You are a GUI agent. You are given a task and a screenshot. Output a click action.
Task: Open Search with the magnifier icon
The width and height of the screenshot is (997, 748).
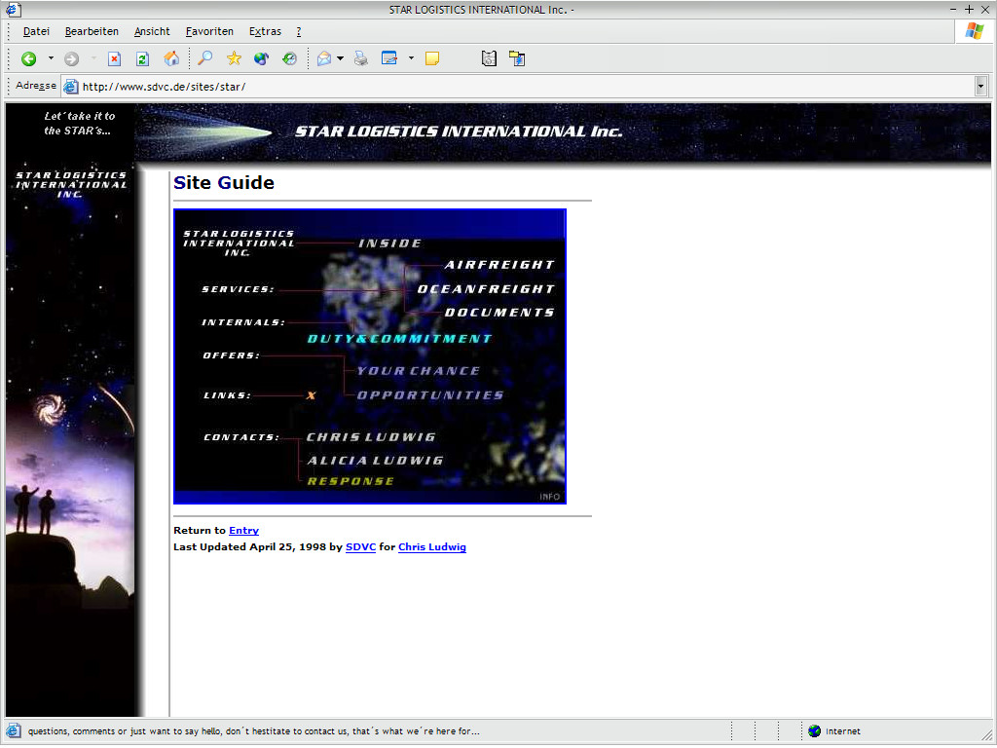click(x=204, y=59)
